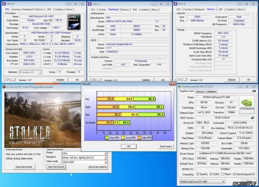This screenshot has height=187, width=259.
Task: Open Memory tab in CPU-Z Mainboard window
Action: [x=125, y=10]
